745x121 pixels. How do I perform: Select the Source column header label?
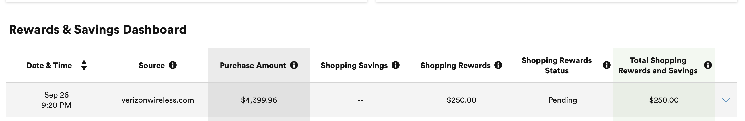152,66
